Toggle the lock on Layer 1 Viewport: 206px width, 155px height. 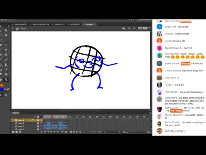point(38,126)
